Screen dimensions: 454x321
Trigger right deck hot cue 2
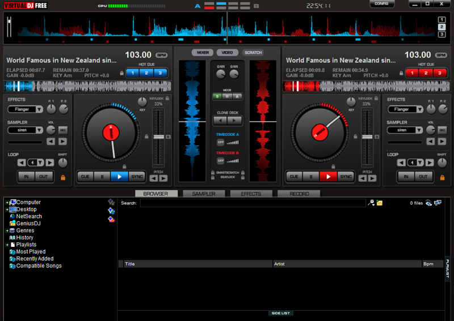(426, 73)
